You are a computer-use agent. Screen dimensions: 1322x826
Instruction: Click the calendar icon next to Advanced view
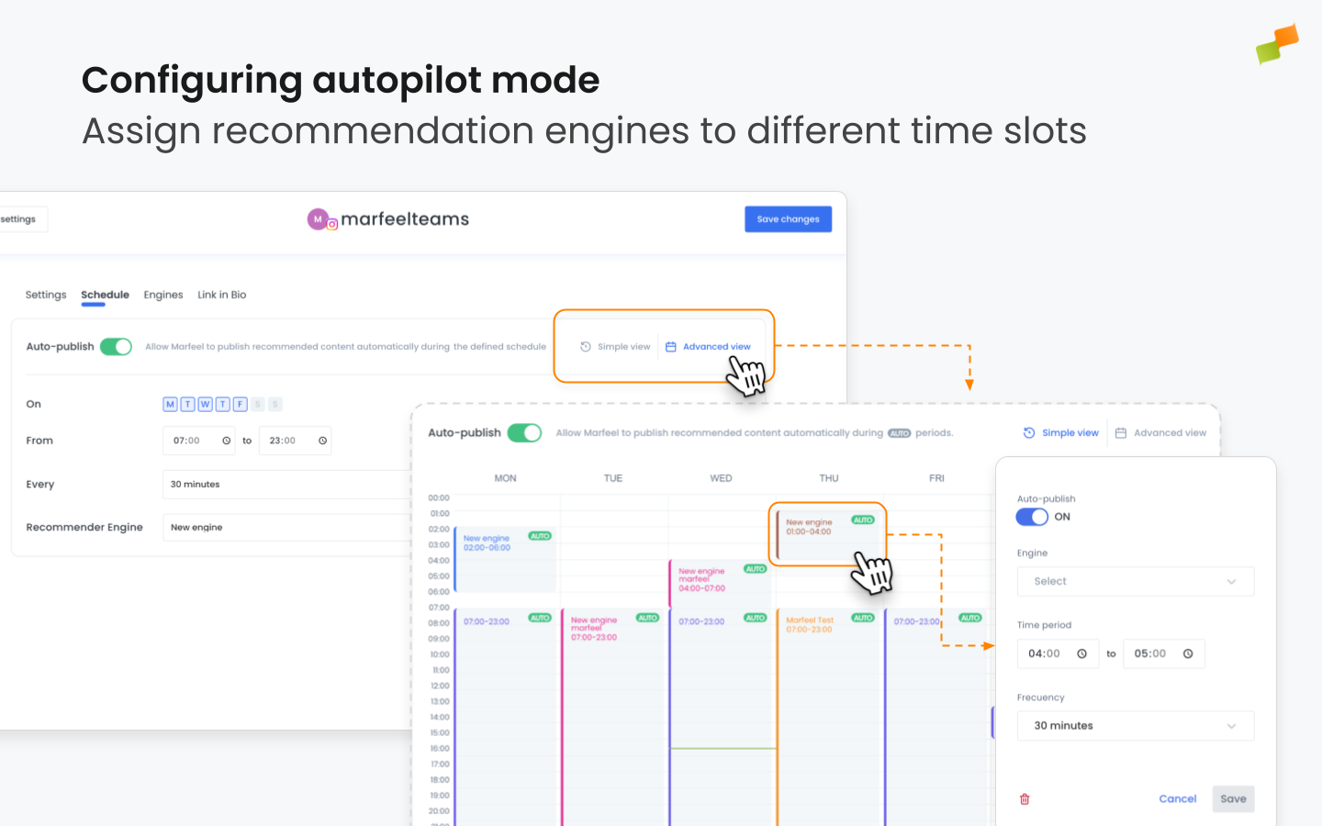(670, 346)
